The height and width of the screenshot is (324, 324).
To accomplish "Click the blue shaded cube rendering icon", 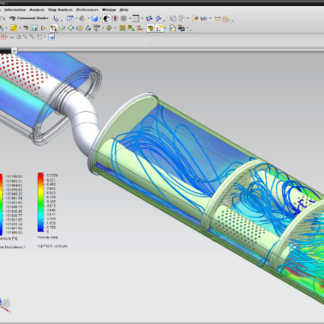I will point(94,18).
